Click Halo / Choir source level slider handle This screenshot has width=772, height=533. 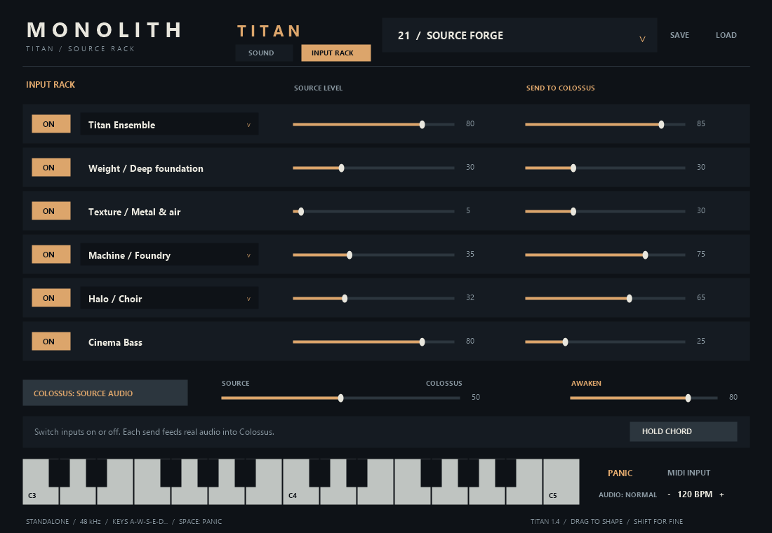(345, 298)
